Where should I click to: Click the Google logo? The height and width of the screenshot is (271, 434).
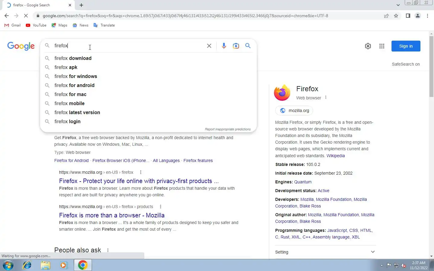click(x=21, y=46)
